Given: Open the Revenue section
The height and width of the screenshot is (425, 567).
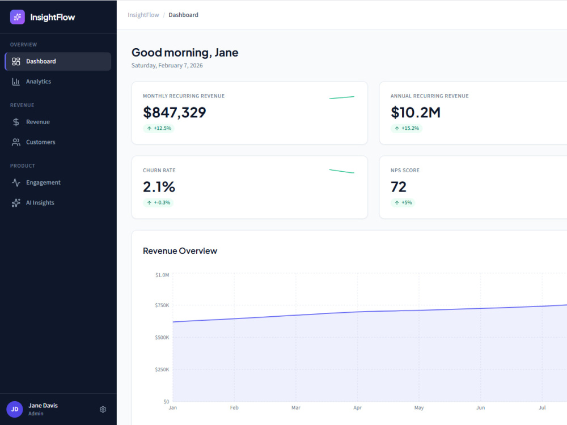Looking at the screenshot, I should pyautogui.click(x=58, y=122).
